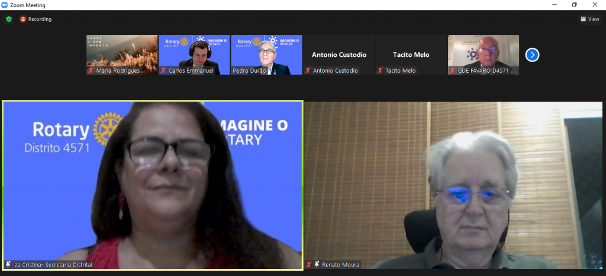This screenshot has width=606, height=276.
Task: Click the green encryption shield icon
Action: (9, 19)
